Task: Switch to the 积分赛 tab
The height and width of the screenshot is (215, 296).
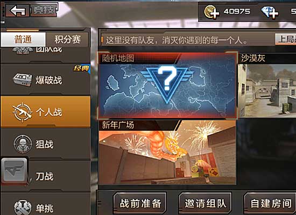Action: coord(67,39)
